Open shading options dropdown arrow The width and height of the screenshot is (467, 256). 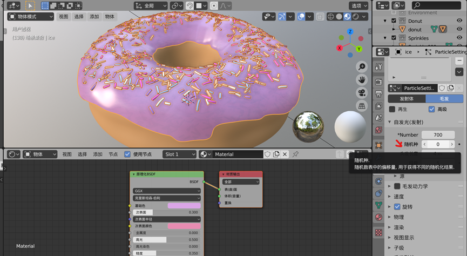point(364,17)
